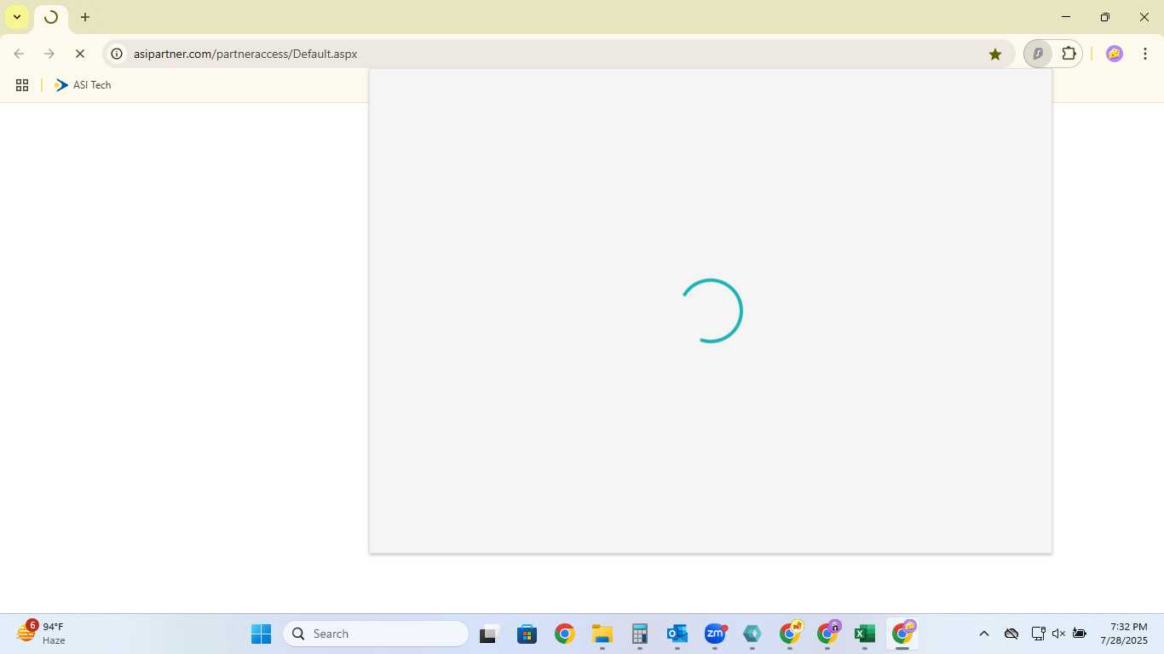Open the Apps grid in bookmarks bar
The height and width of the screenshot is (654, 1164).
(x=22, y=85)
